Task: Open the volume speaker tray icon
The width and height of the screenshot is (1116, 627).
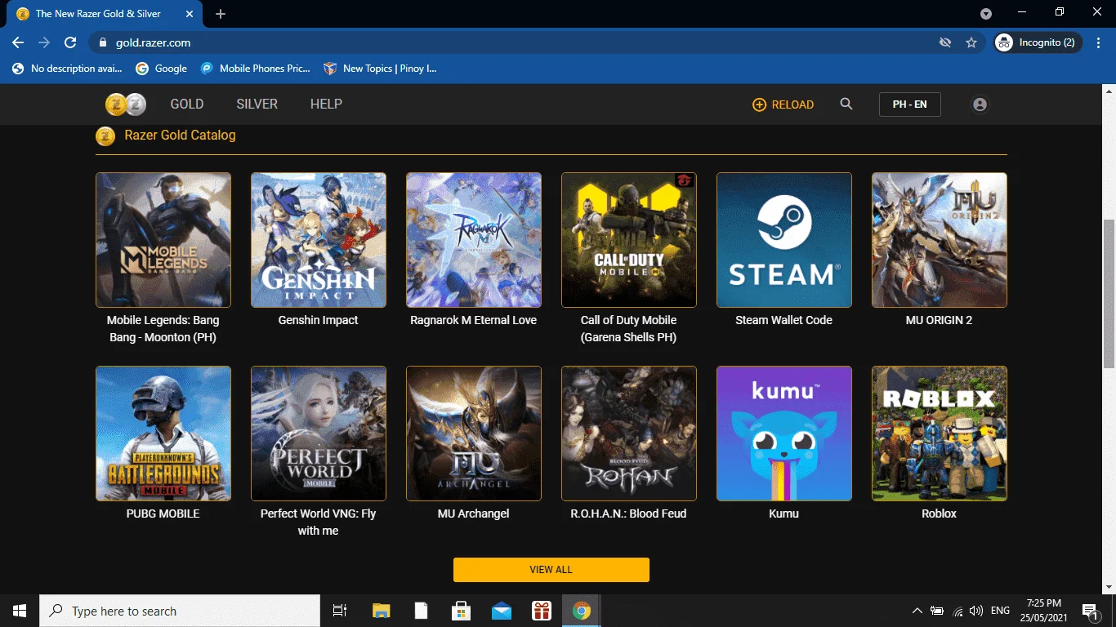Action: (976, 611)
